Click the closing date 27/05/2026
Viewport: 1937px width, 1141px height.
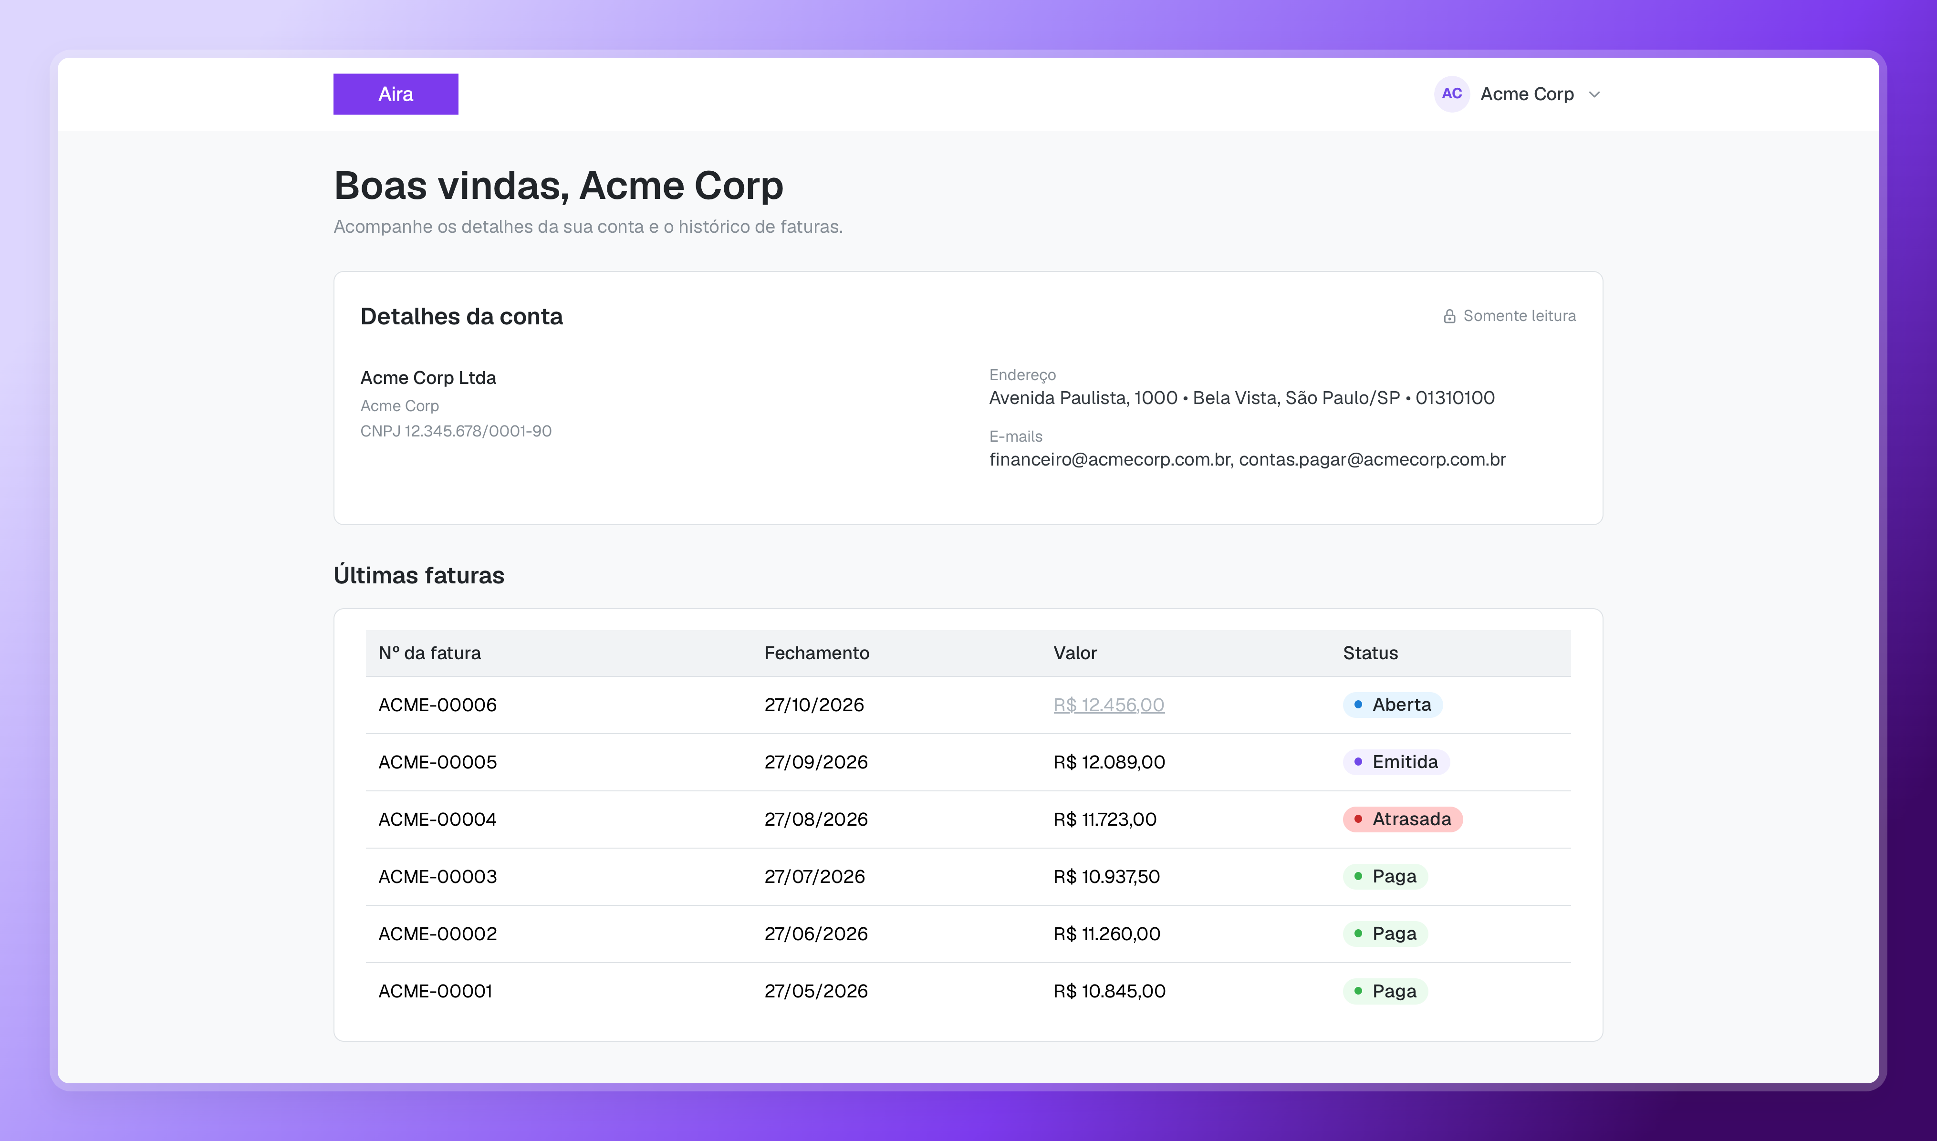pyautogui.click(x=816, y=991)
